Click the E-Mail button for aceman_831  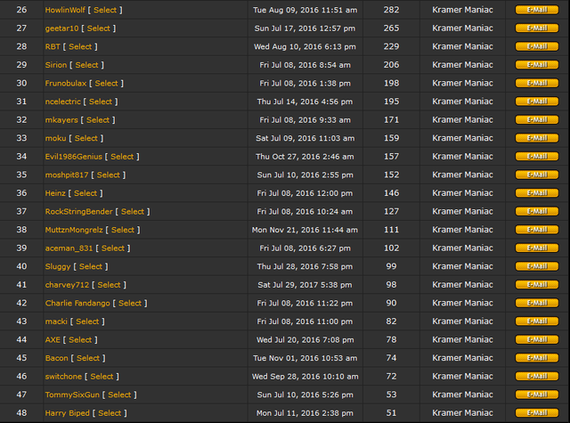tap(537, 248)
